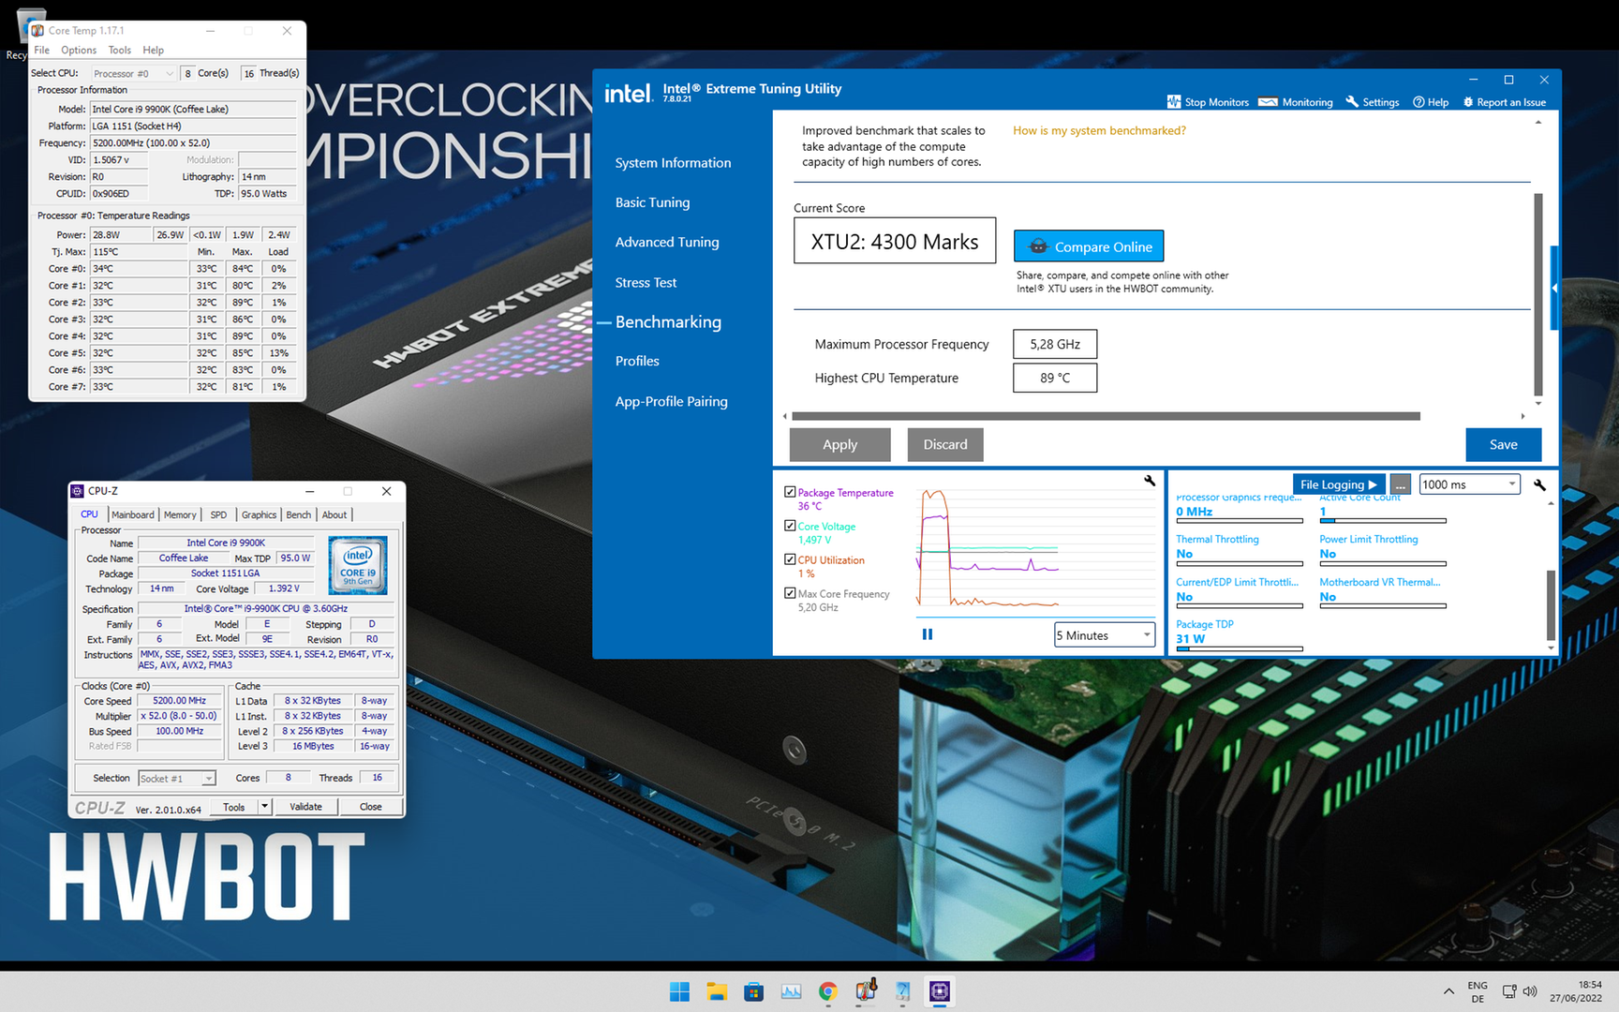The image size is (1619, 1012).
Task: Open the CPU-Z Tools dropdown arrow
Action: pyautogui.click(x=264, y=807)
